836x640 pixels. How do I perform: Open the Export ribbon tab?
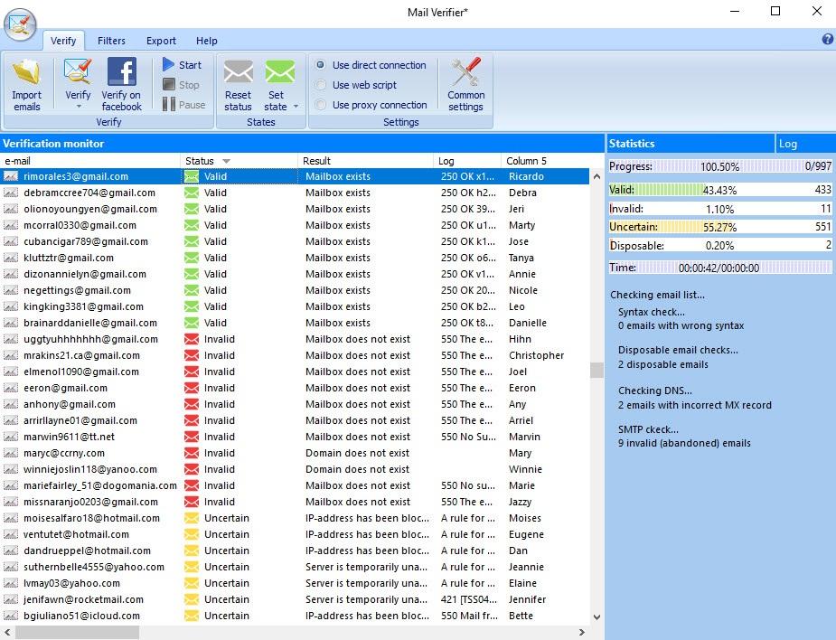[x=161, y=41]
